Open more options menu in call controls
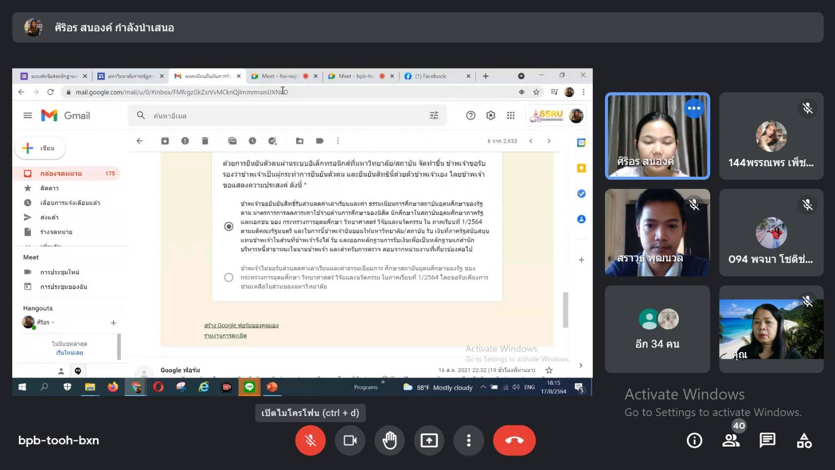The height and width of the screenshot is (470, 835). pyautogui.click(x=468, y=441)
